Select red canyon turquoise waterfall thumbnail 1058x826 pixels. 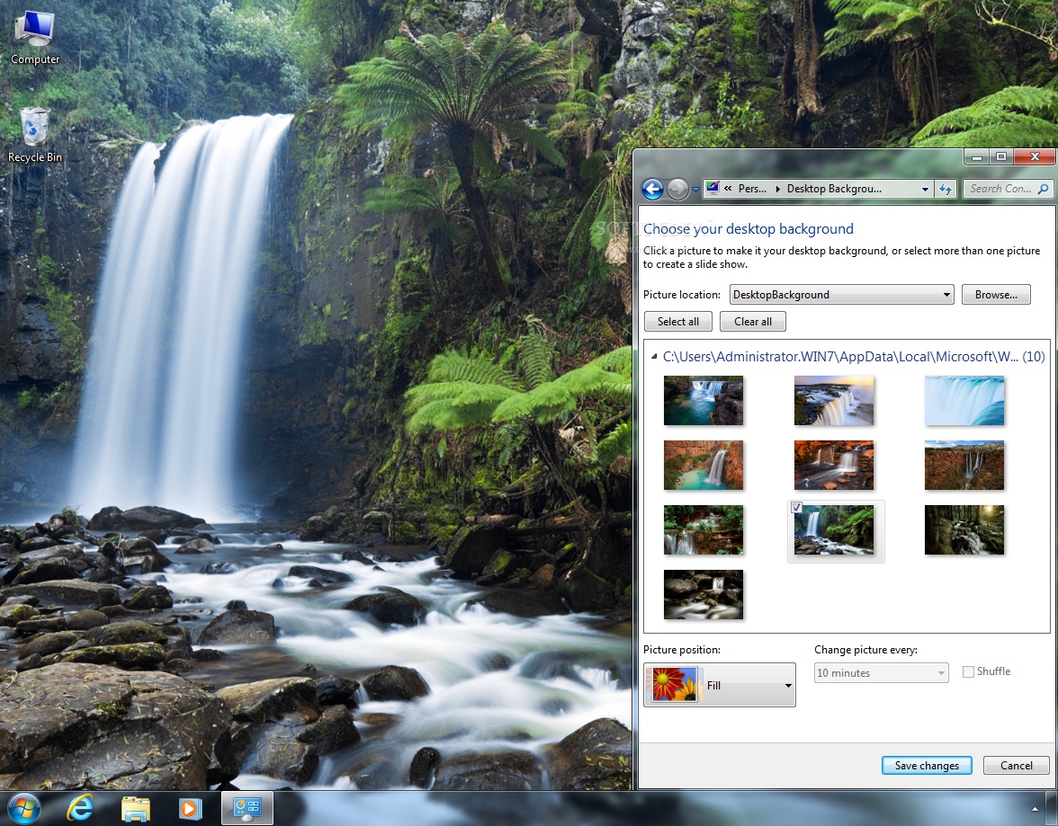704,466
